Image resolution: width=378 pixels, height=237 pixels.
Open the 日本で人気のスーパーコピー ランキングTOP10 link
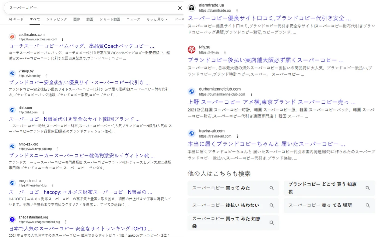click(x=80, y=228)
